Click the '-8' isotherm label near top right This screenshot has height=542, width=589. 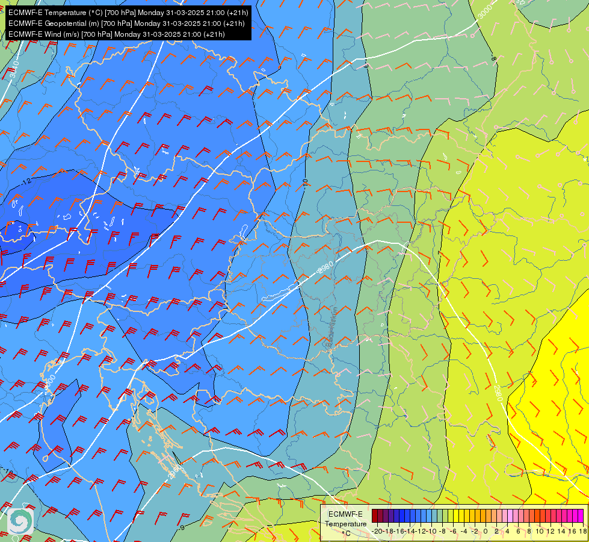[x=493, y=58]
